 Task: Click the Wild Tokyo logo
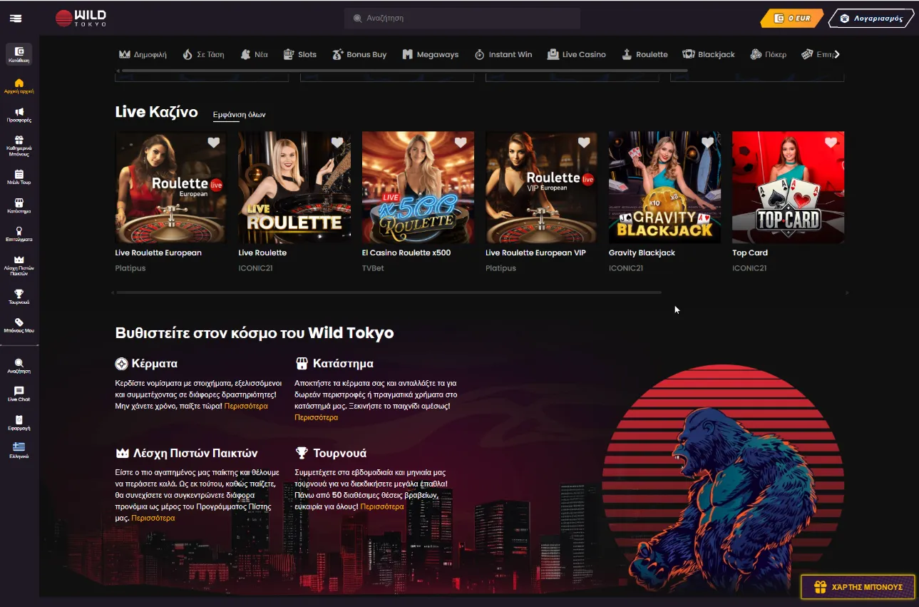click(81, 19)
